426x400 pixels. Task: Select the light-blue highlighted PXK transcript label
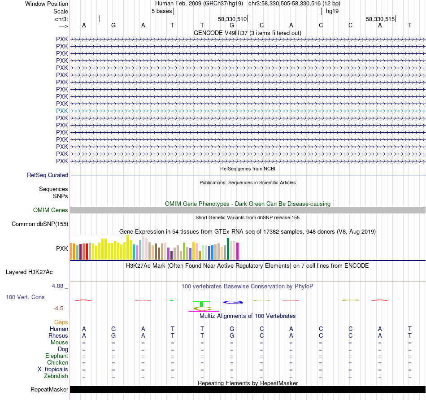click(x=62, y=111)
